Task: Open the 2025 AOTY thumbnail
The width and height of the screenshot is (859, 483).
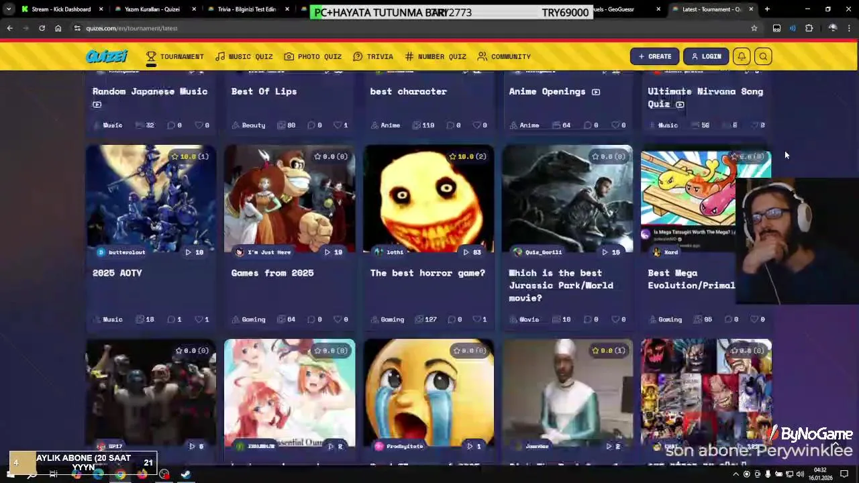Action: (x=151, y=199)
